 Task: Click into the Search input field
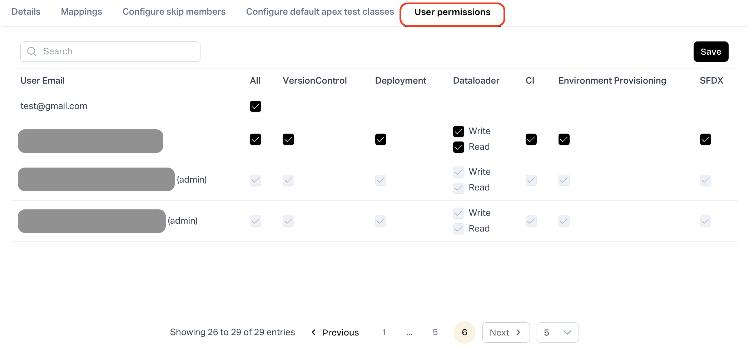coord(118,51)
